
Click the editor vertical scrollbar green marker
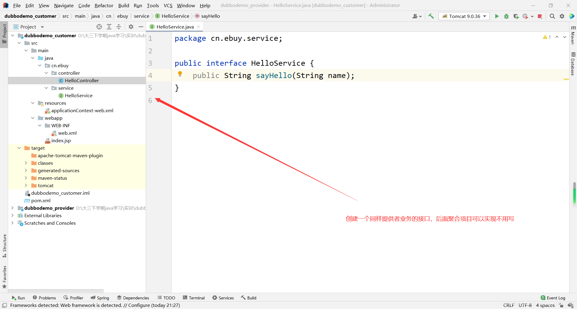574,193
